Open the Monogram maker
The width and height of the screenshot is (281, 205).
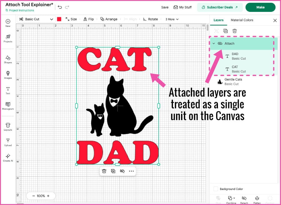coord(8,106)
